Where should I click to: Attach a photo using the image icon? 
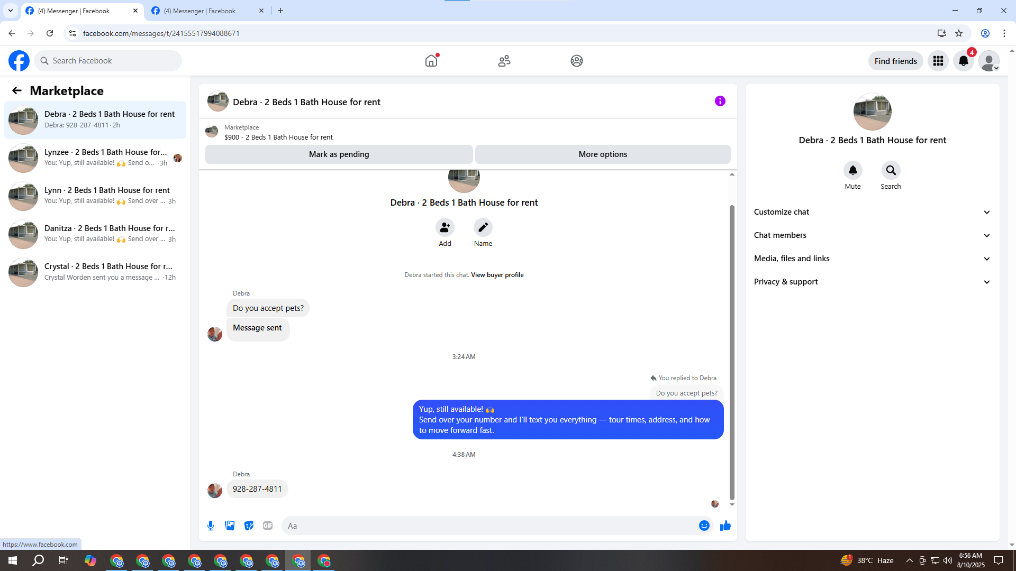coord(230,526)
